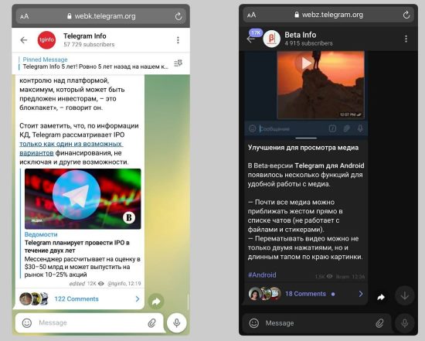Click the 'Улучшения для просмотра медиа' heading
Viewport: 425px width, 341px height.
(x=303, y=148)
